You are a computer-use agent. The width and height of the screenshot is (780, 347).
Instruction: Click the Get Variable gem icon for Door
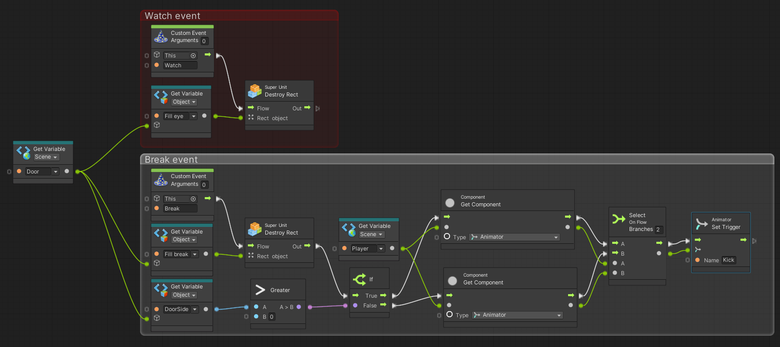pos(23,151)
